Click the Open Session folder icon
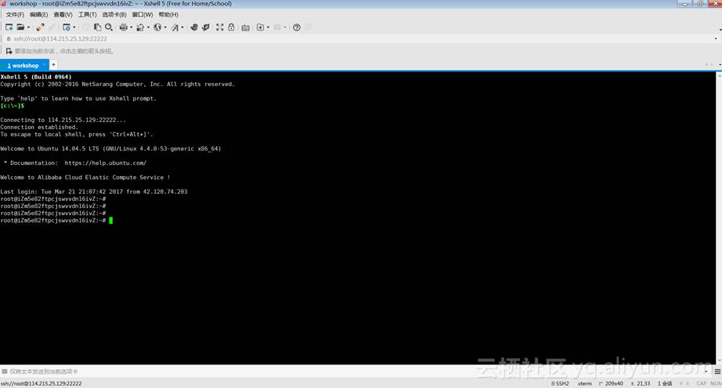The image size is (722, 388). 20,27
